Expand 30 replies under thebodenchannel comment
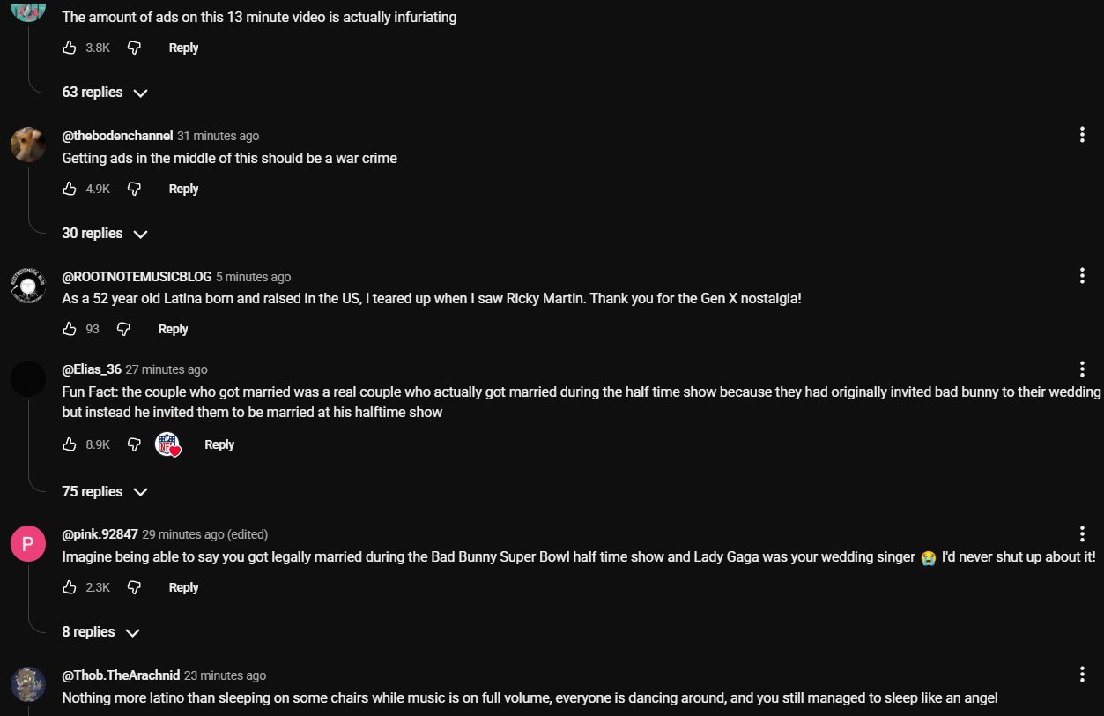This screenshot has height=716, width=1104. click(104, 234)
